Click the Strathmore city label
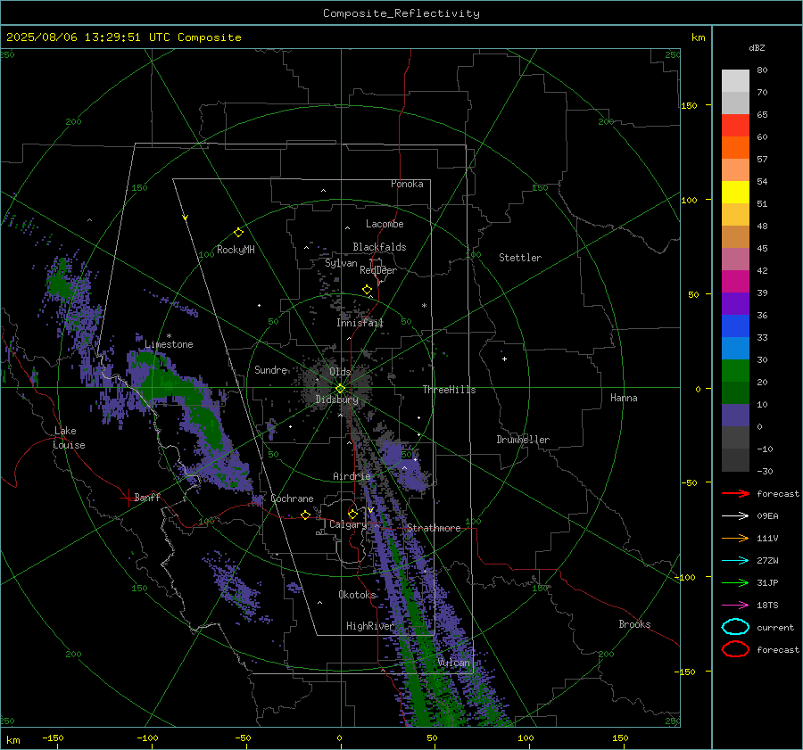Viewport: 803px width, 750px height. pos(434,528)
